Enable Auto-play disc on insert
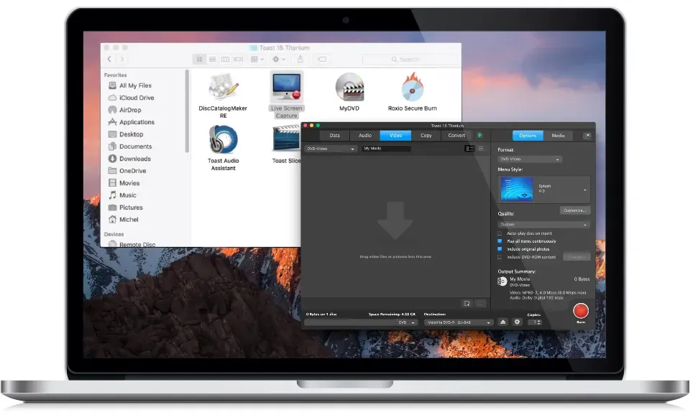 tap(500, 233)
